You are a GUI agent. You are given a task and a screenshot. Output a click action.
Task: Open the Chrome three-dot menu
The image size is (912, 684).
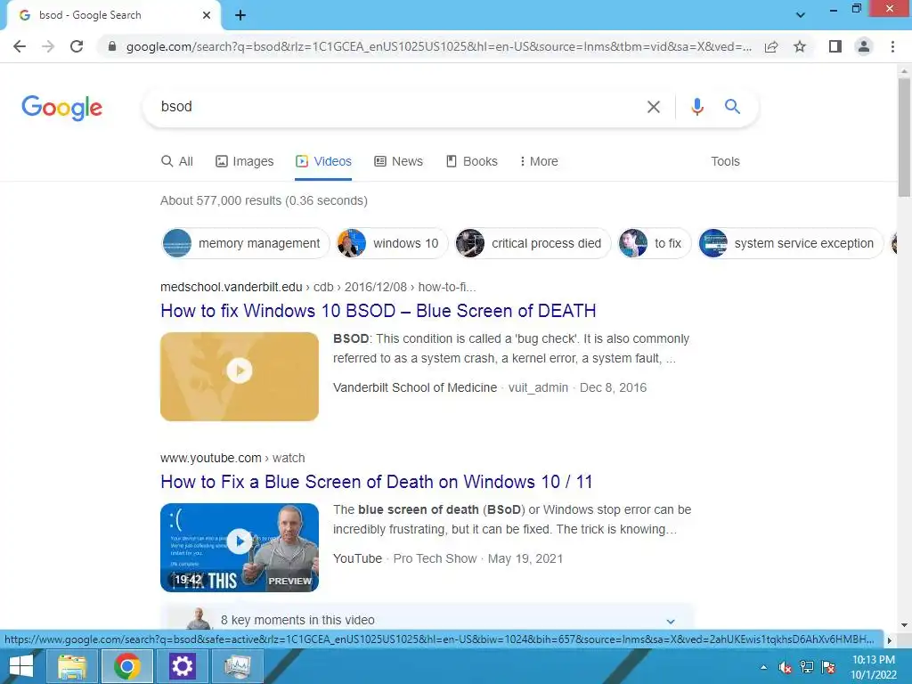coord(892,46)
